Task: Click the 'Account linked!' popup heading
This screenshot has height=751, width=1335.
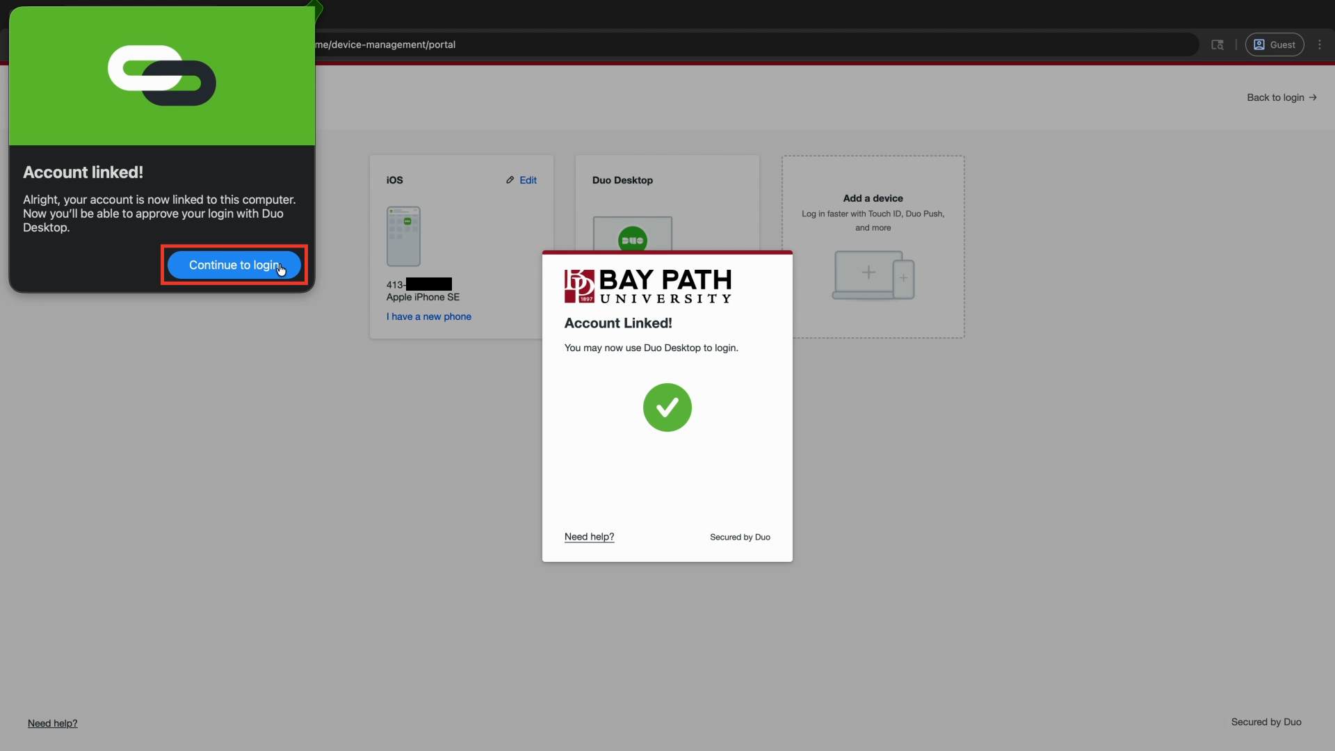Action: (83, 172)
